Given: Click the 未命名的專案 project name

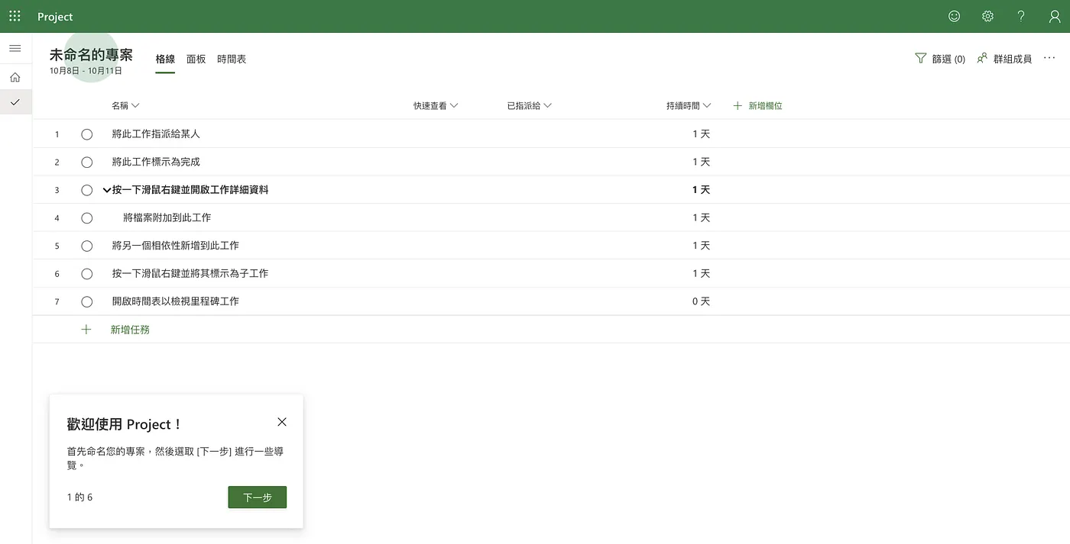Looking at the screenshot, I should (x=91, y=55).
